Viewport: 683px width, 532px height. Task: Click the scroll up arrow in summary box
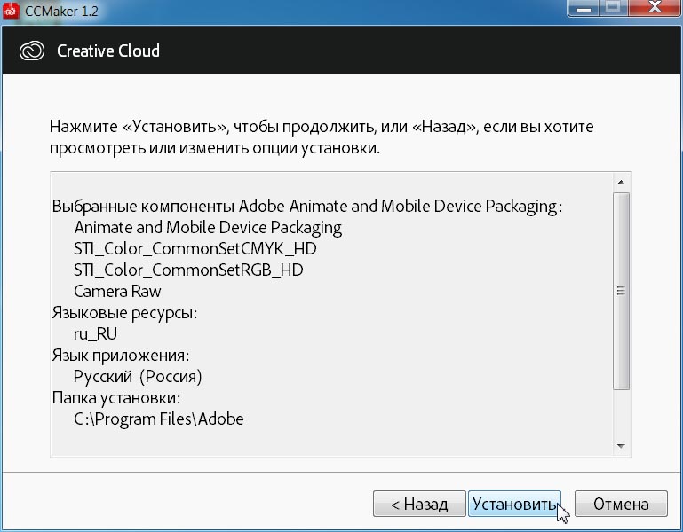tap(621, 183)
